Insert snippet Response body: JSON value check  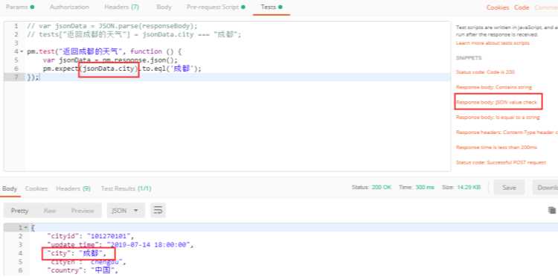pyautogui.click(x=496, y=102)
